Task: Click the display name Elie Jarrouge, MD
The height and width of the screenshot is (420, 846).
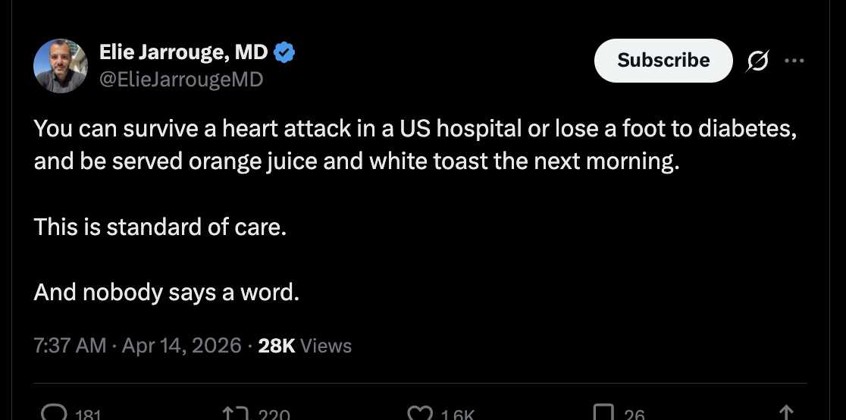Action: 183,52
